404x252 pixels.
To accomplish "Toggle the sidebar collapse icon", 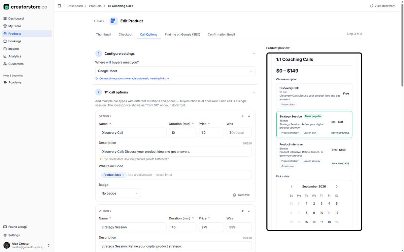I will (x=59, y=6).
